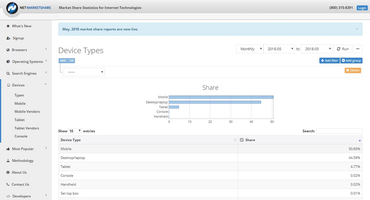Open the Monthly interval dropdown
370x200 pixels.
tap(250, 49)
